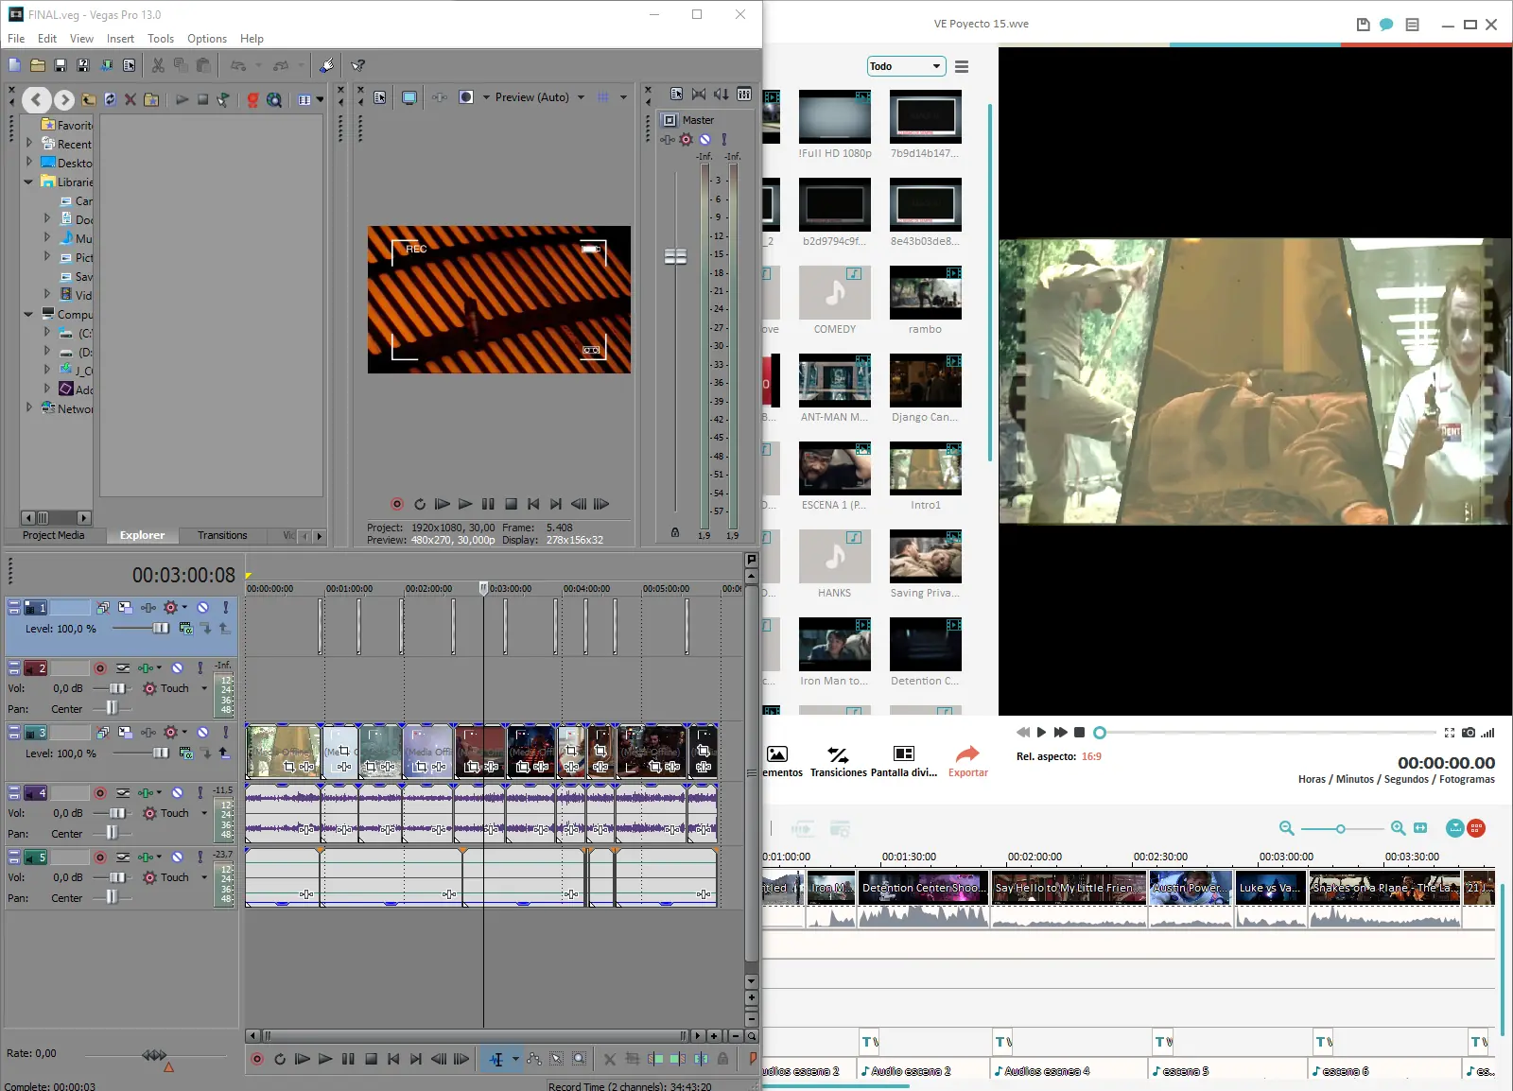The height and width of the screenshot is (1091, 1513).
Task: Mute track 2 audio
Action: pyautogui.click(x=177, y=668)
